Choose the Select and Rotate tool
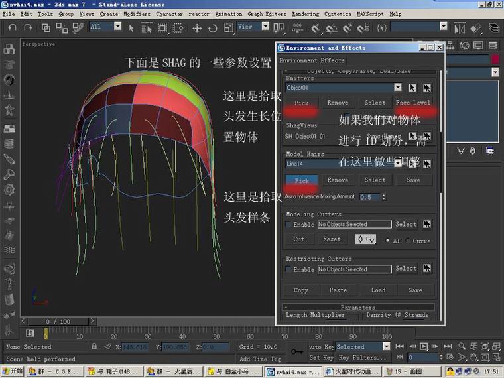Image resolution: width=504 pixels, height=378 pixels. pos(212,29)
